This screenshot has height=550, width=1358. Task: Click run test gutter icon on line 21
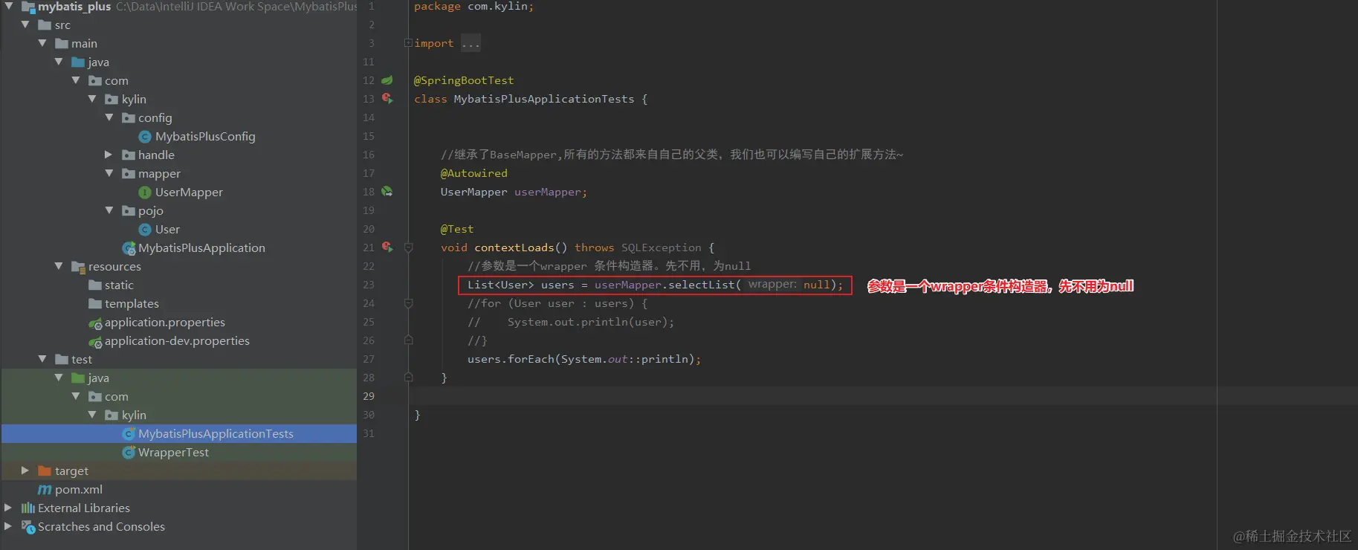[x=387, y=247]
